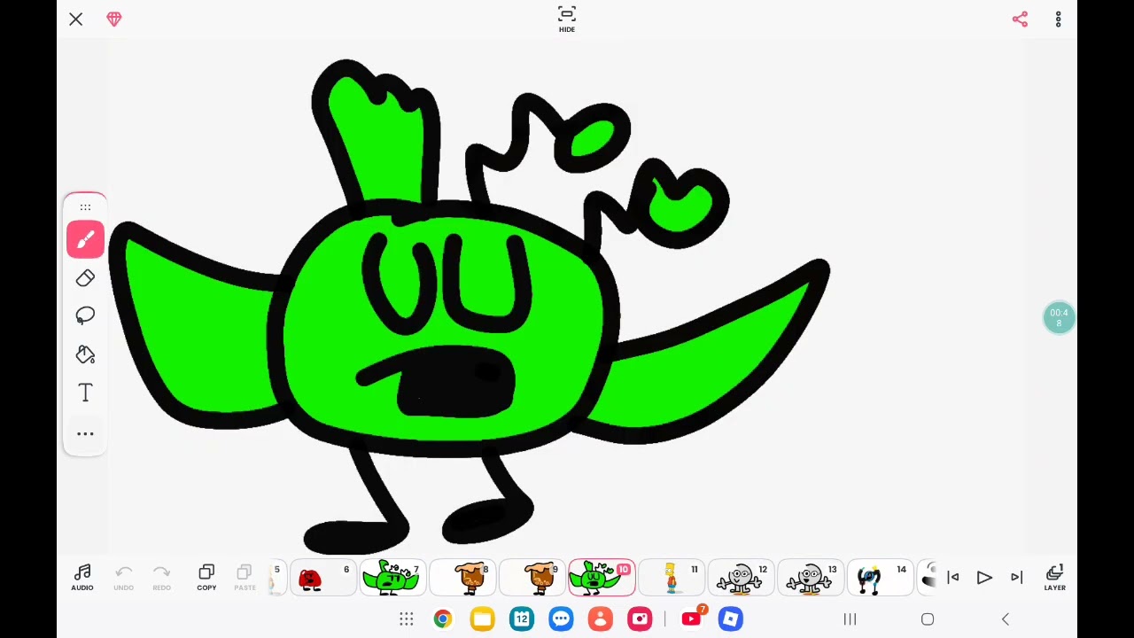Screen dimensions: 1134x638
Task: Tap the floating screen recorder timer bubble
Action: point(1059,318)
